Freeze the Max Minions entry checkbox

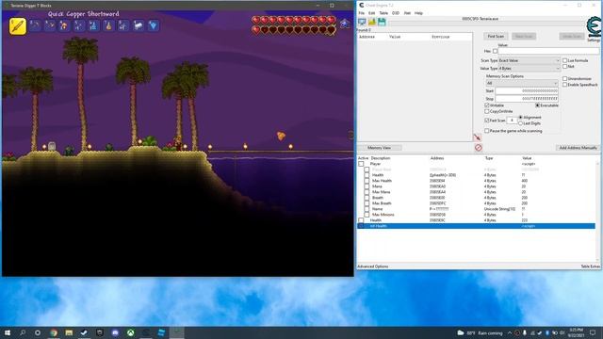click(367, 215)
